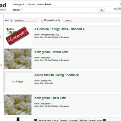Image resolution: width=121 pixels, height=121 pixels.
Task: Click the update button
Action: tap(68, 21)
